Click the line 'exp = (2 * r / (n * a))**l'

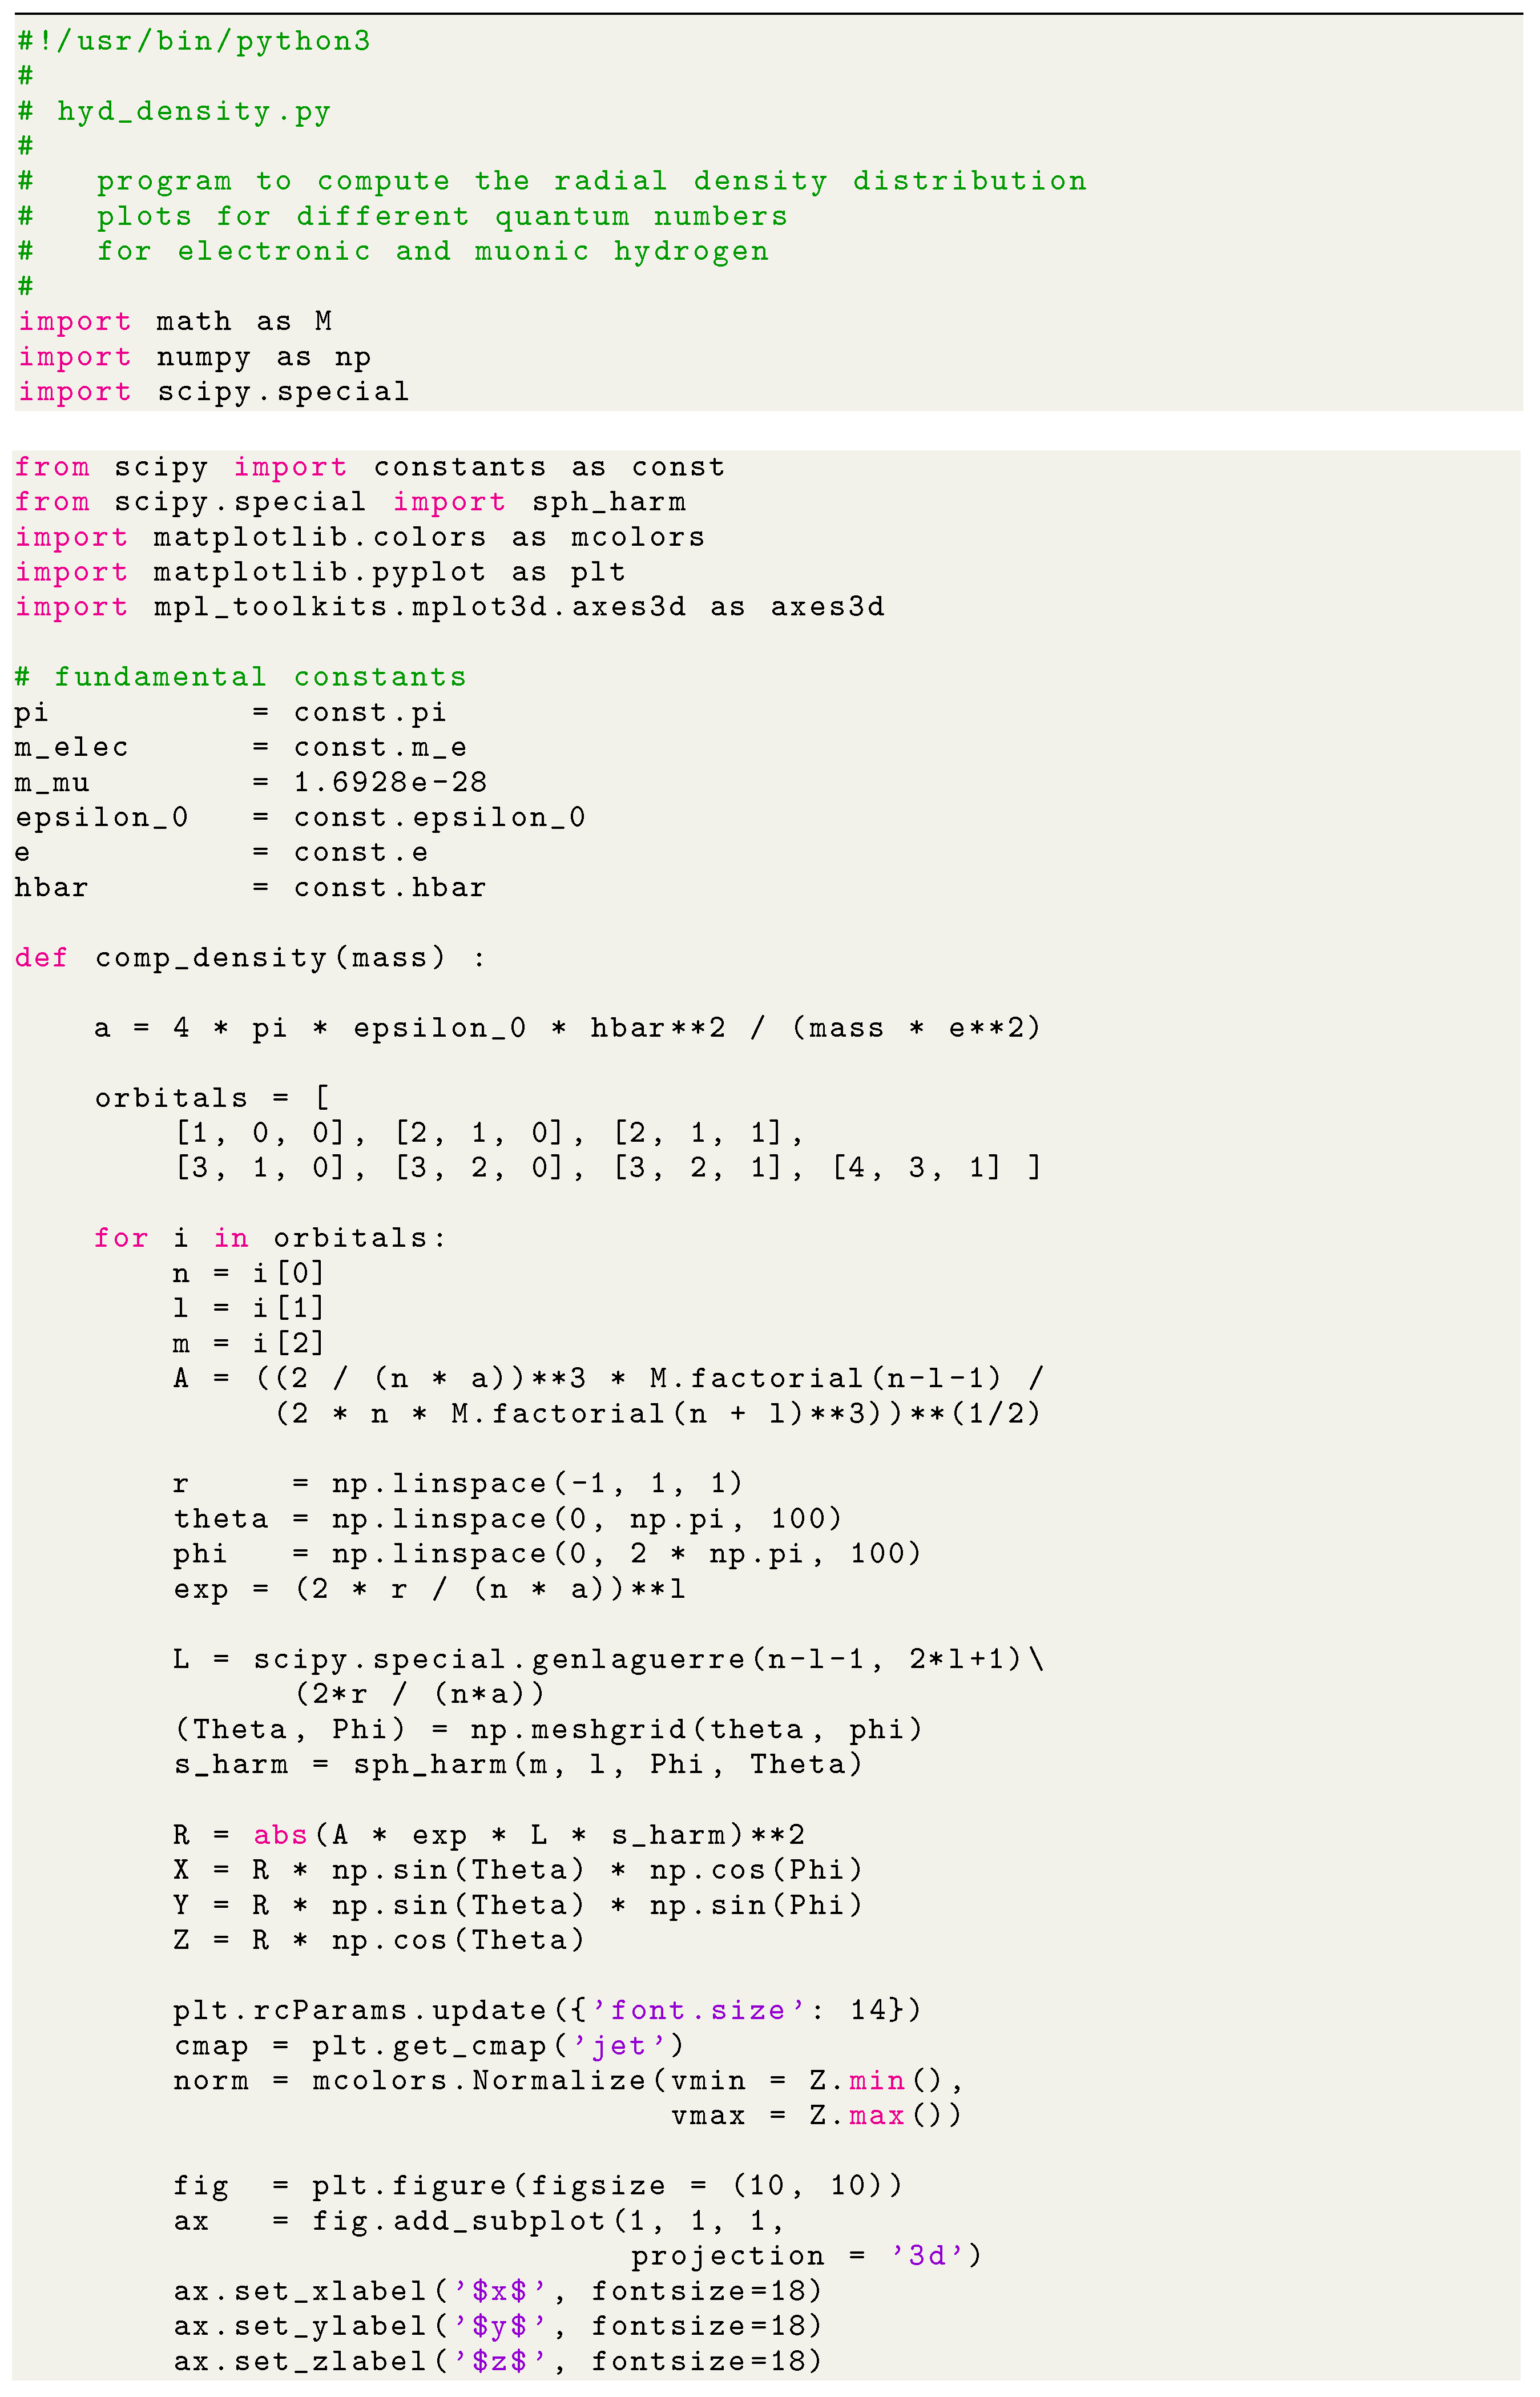coord(430,1589)
